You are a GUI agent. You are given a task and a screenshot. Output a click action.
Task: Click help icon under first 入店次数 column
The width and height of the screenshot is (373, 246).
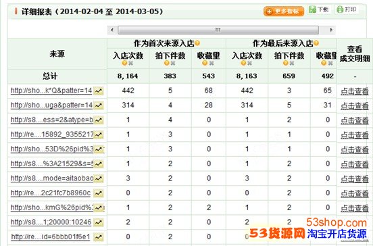(124, 63)
